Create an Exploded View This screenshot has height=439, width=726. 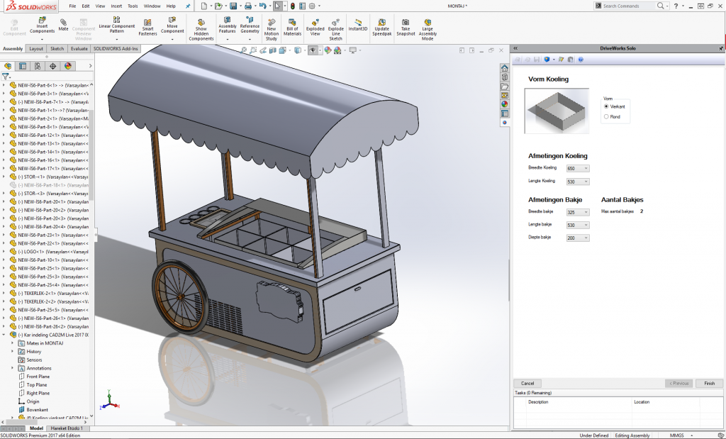(x=315, y=28)
